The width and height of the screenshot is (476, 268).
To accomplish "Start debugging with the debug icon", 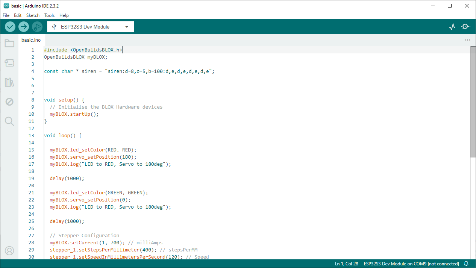I will [37, 27].
